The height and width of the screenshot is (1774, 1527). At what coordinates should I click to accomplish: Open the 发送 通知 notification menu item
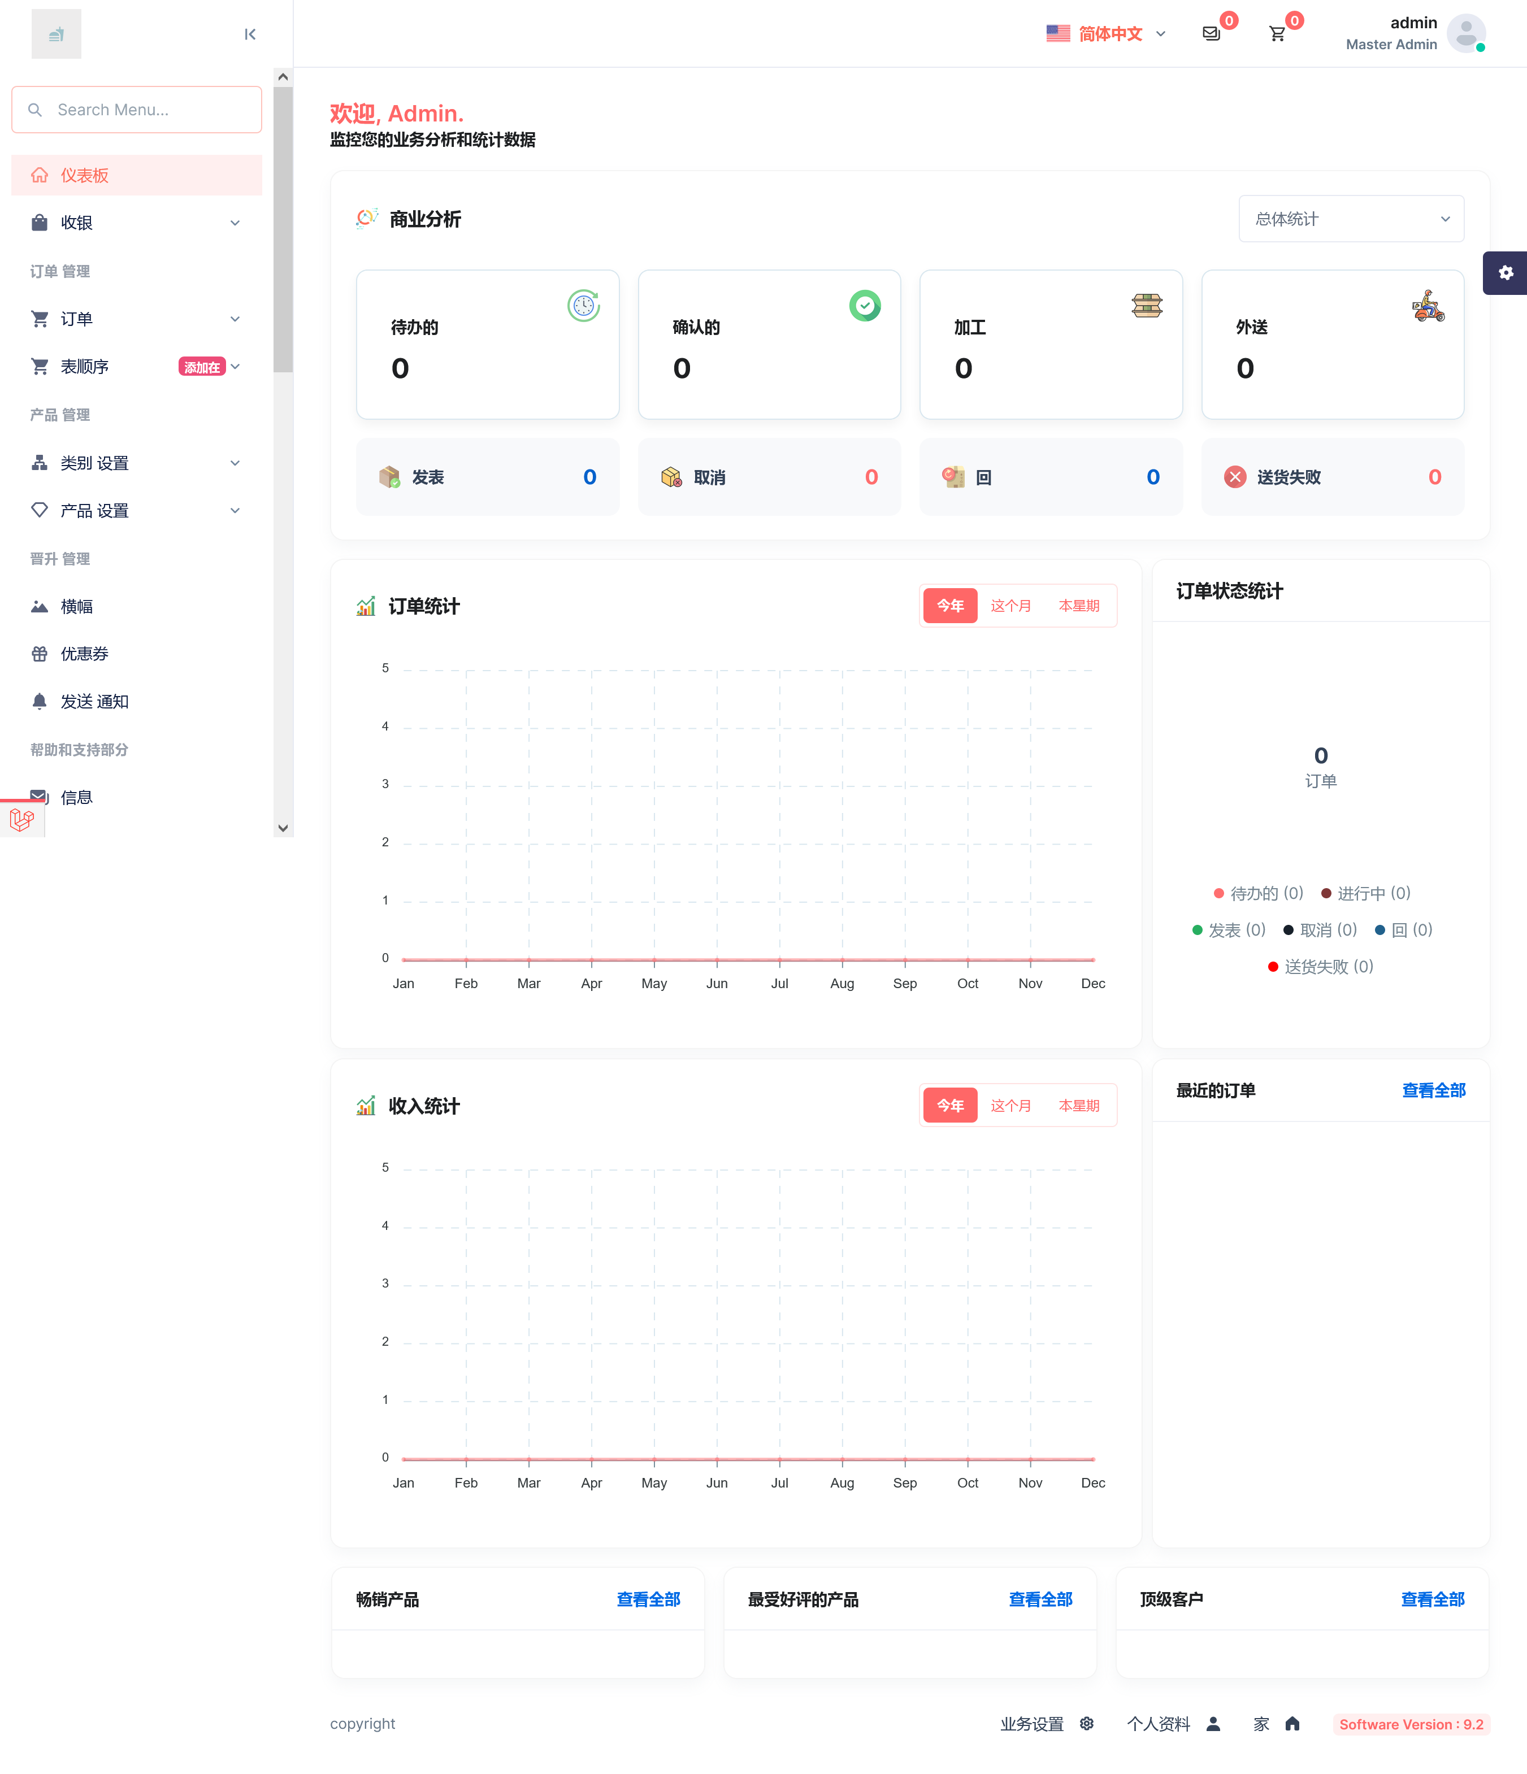coord(137,701)
